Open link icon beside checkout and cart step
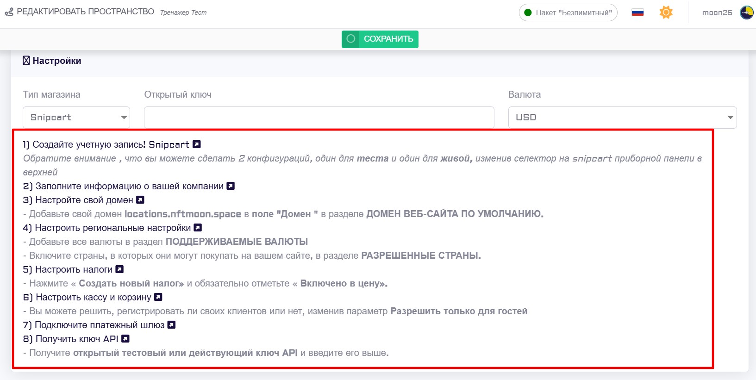The width and height of the screenshot is (756, 380). [158, 297]
